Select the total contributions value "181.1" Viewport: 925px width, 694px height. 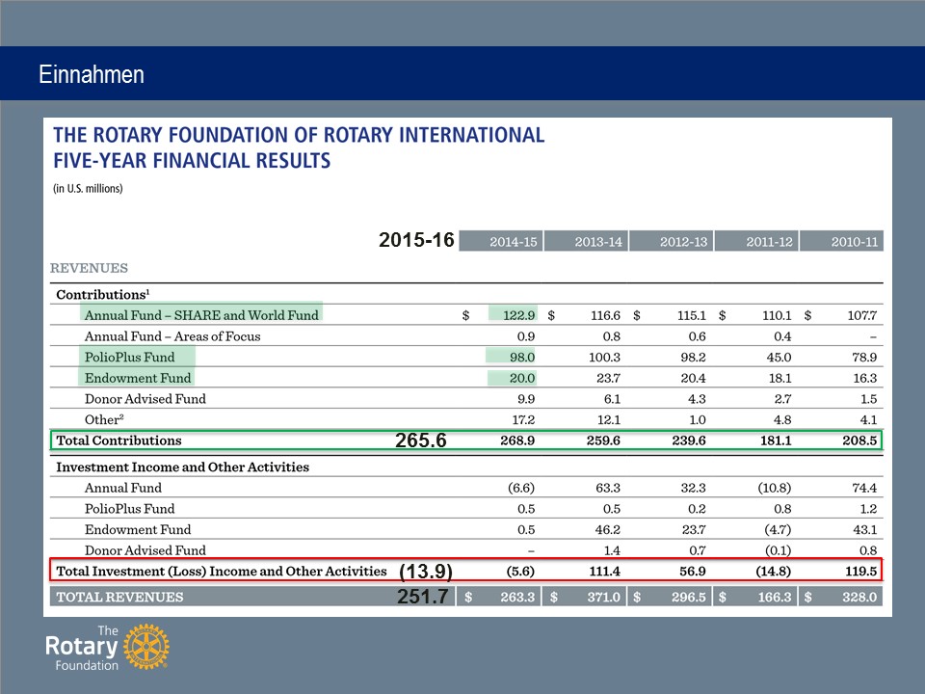point(776,440)
